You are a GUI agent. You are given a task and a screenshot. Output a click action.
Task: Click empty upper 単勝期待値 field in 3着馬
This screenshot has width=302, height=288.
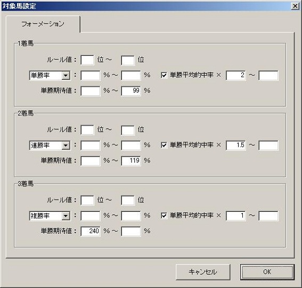click(x=131, y=231)
